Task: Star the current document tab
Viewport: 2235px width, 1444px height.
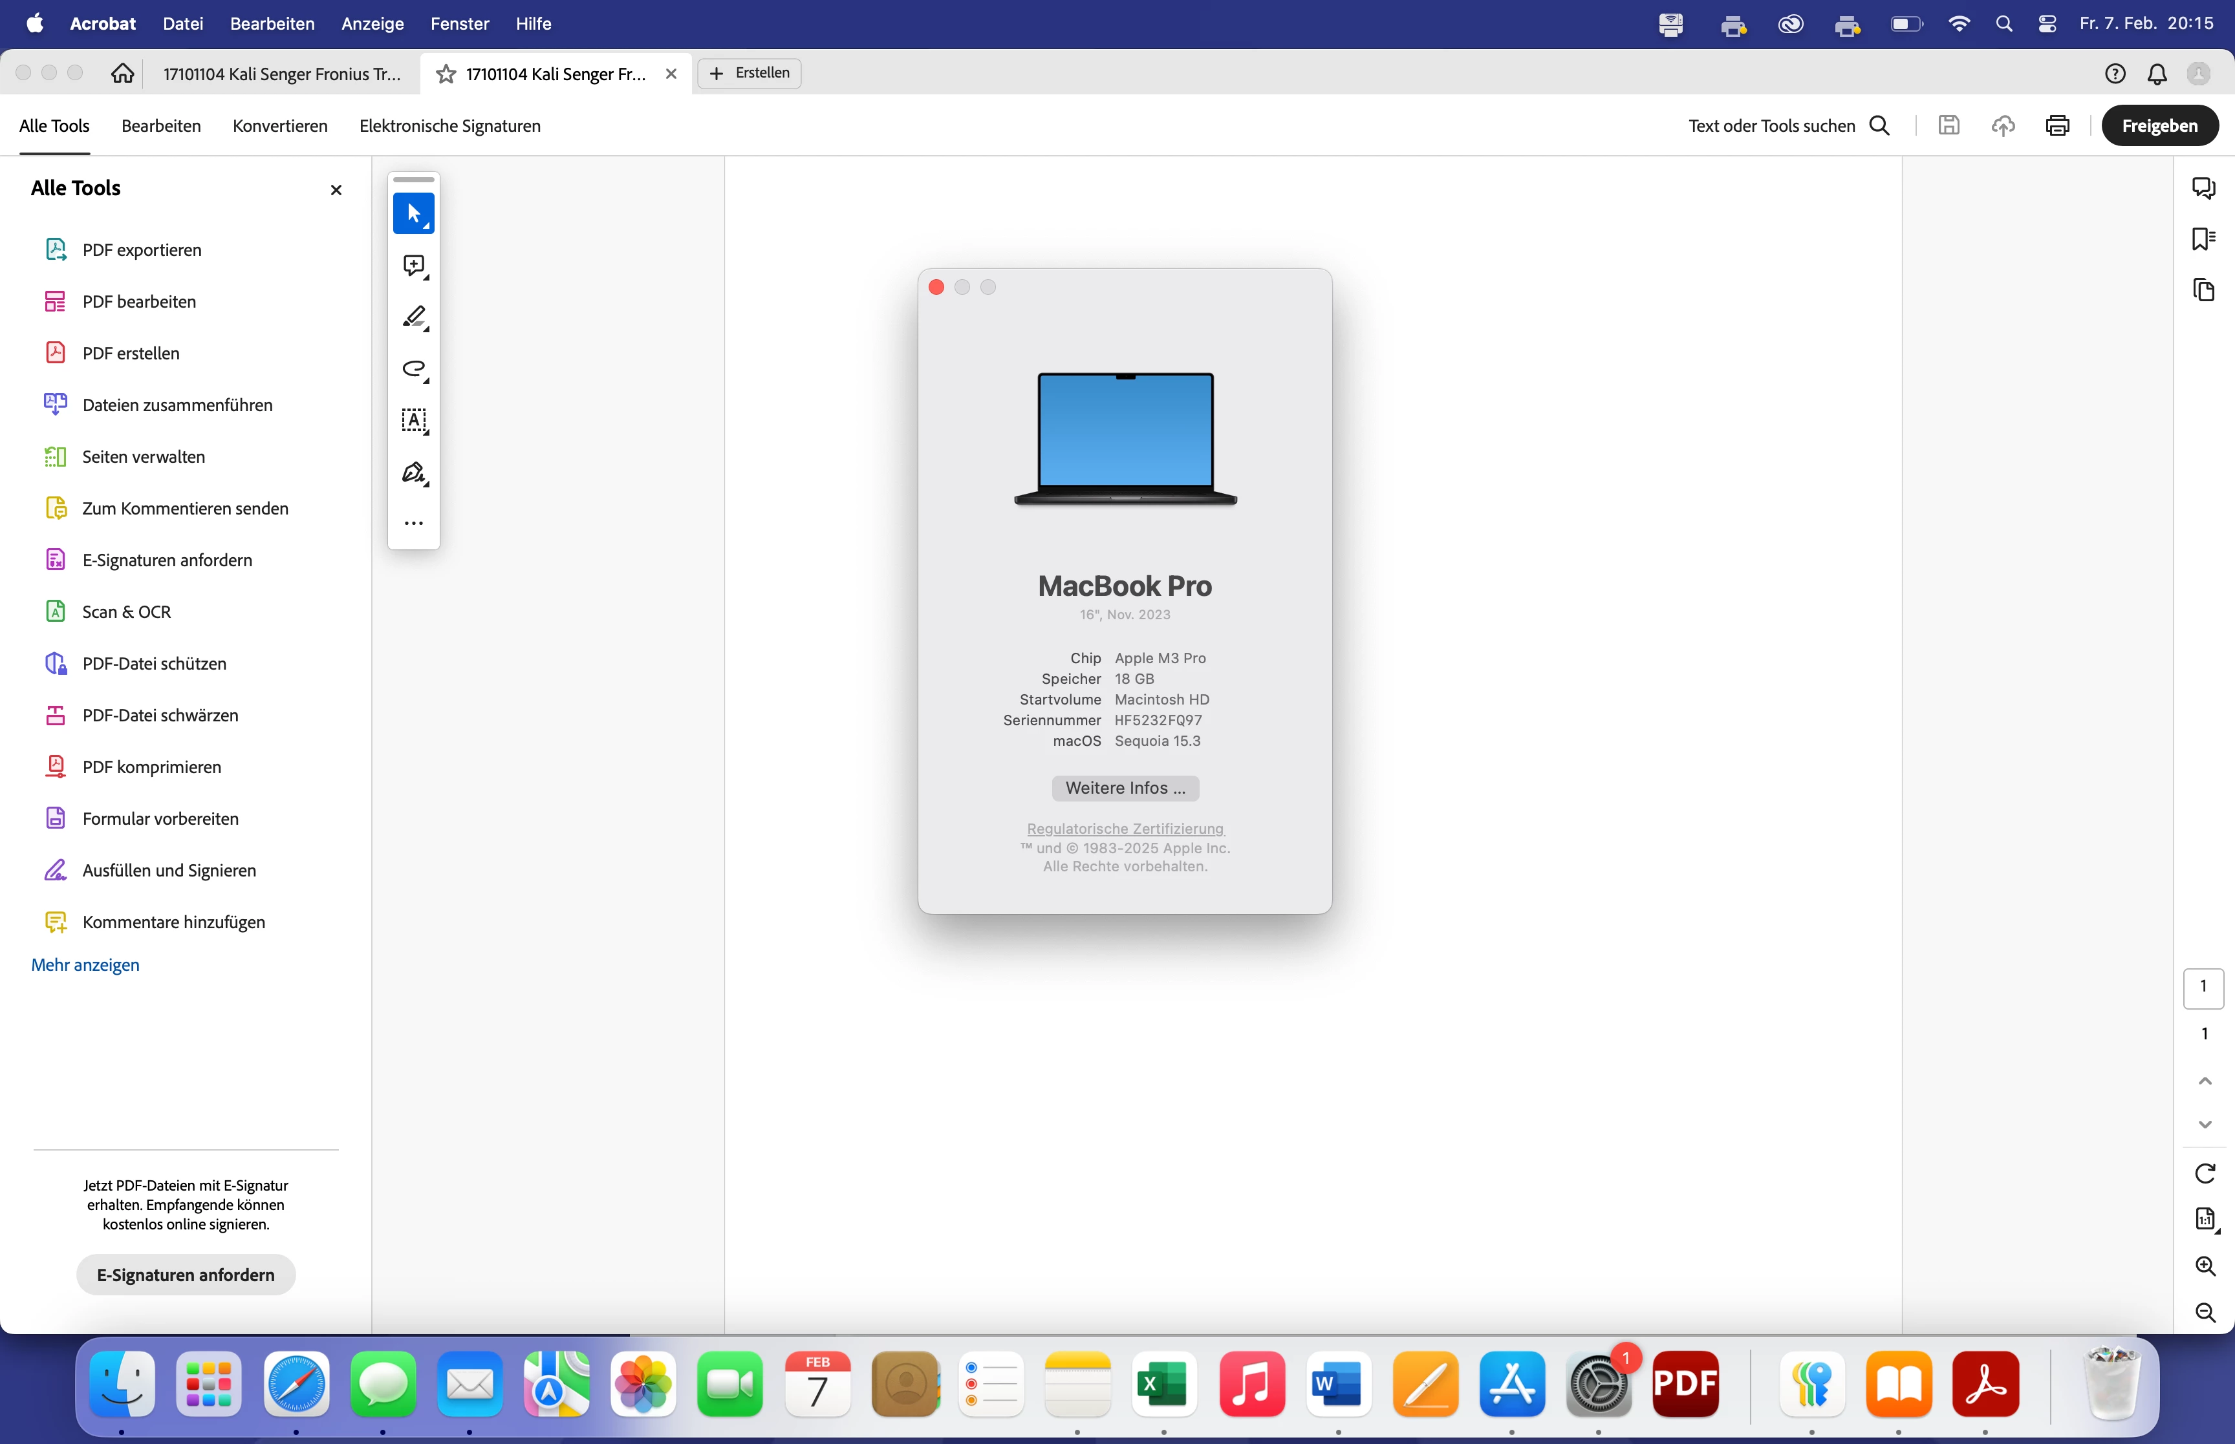Action: click(446, 74)
